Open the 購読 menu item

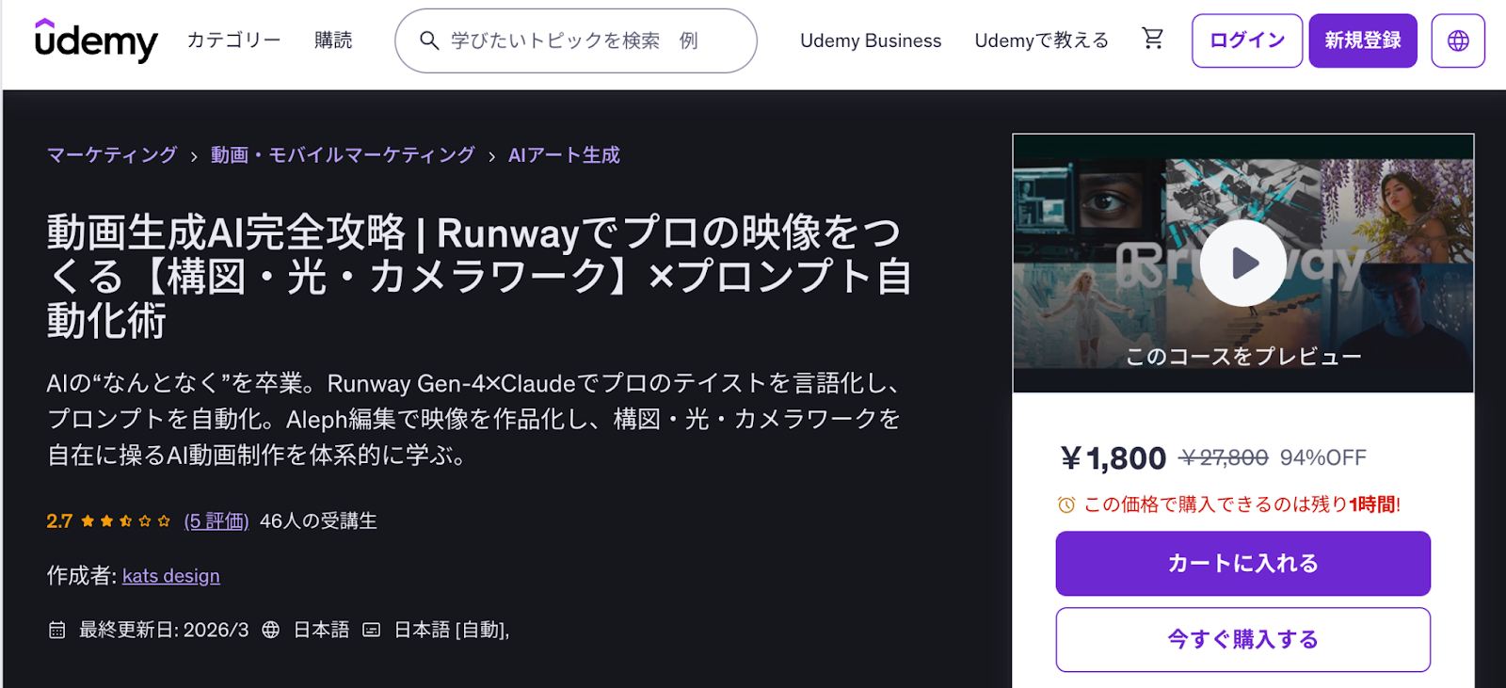point(333,40)
